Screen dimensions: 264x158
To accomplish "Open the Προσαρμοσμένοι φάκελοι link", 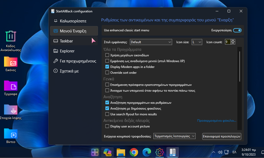I will [x=217, y=121].
